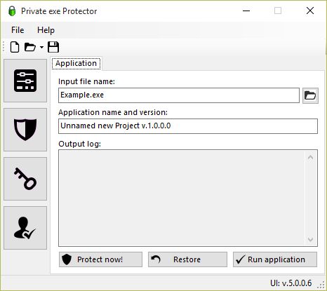Focus the Input file name field
Screen dimensions: 327x291
[x=179, y=95]
